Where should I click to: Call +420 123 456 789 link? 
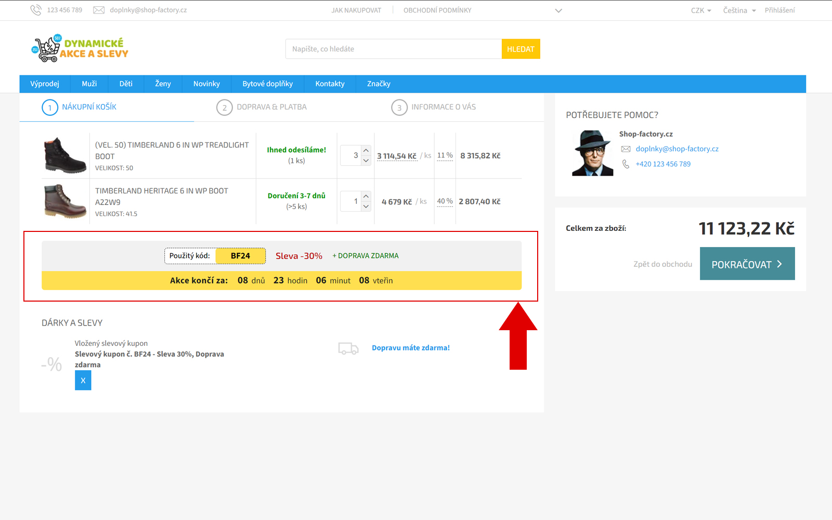point(663,164)
